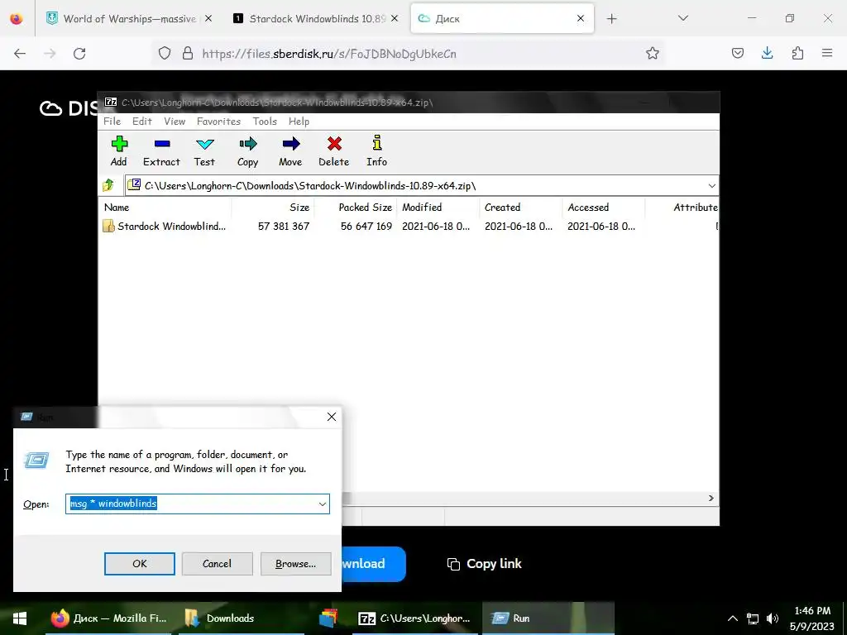Reload the current Firefox page
The height and width of the screenshot is (635, 847).
coord(79,54)
